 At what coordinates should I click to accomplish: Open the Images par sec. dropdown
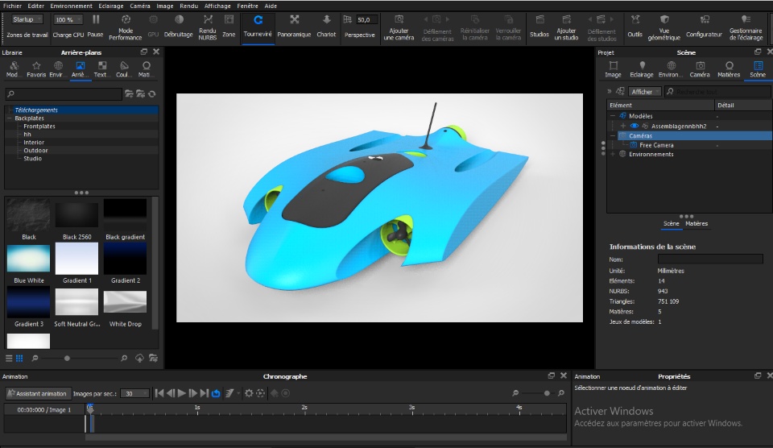(x=134, y=393)
